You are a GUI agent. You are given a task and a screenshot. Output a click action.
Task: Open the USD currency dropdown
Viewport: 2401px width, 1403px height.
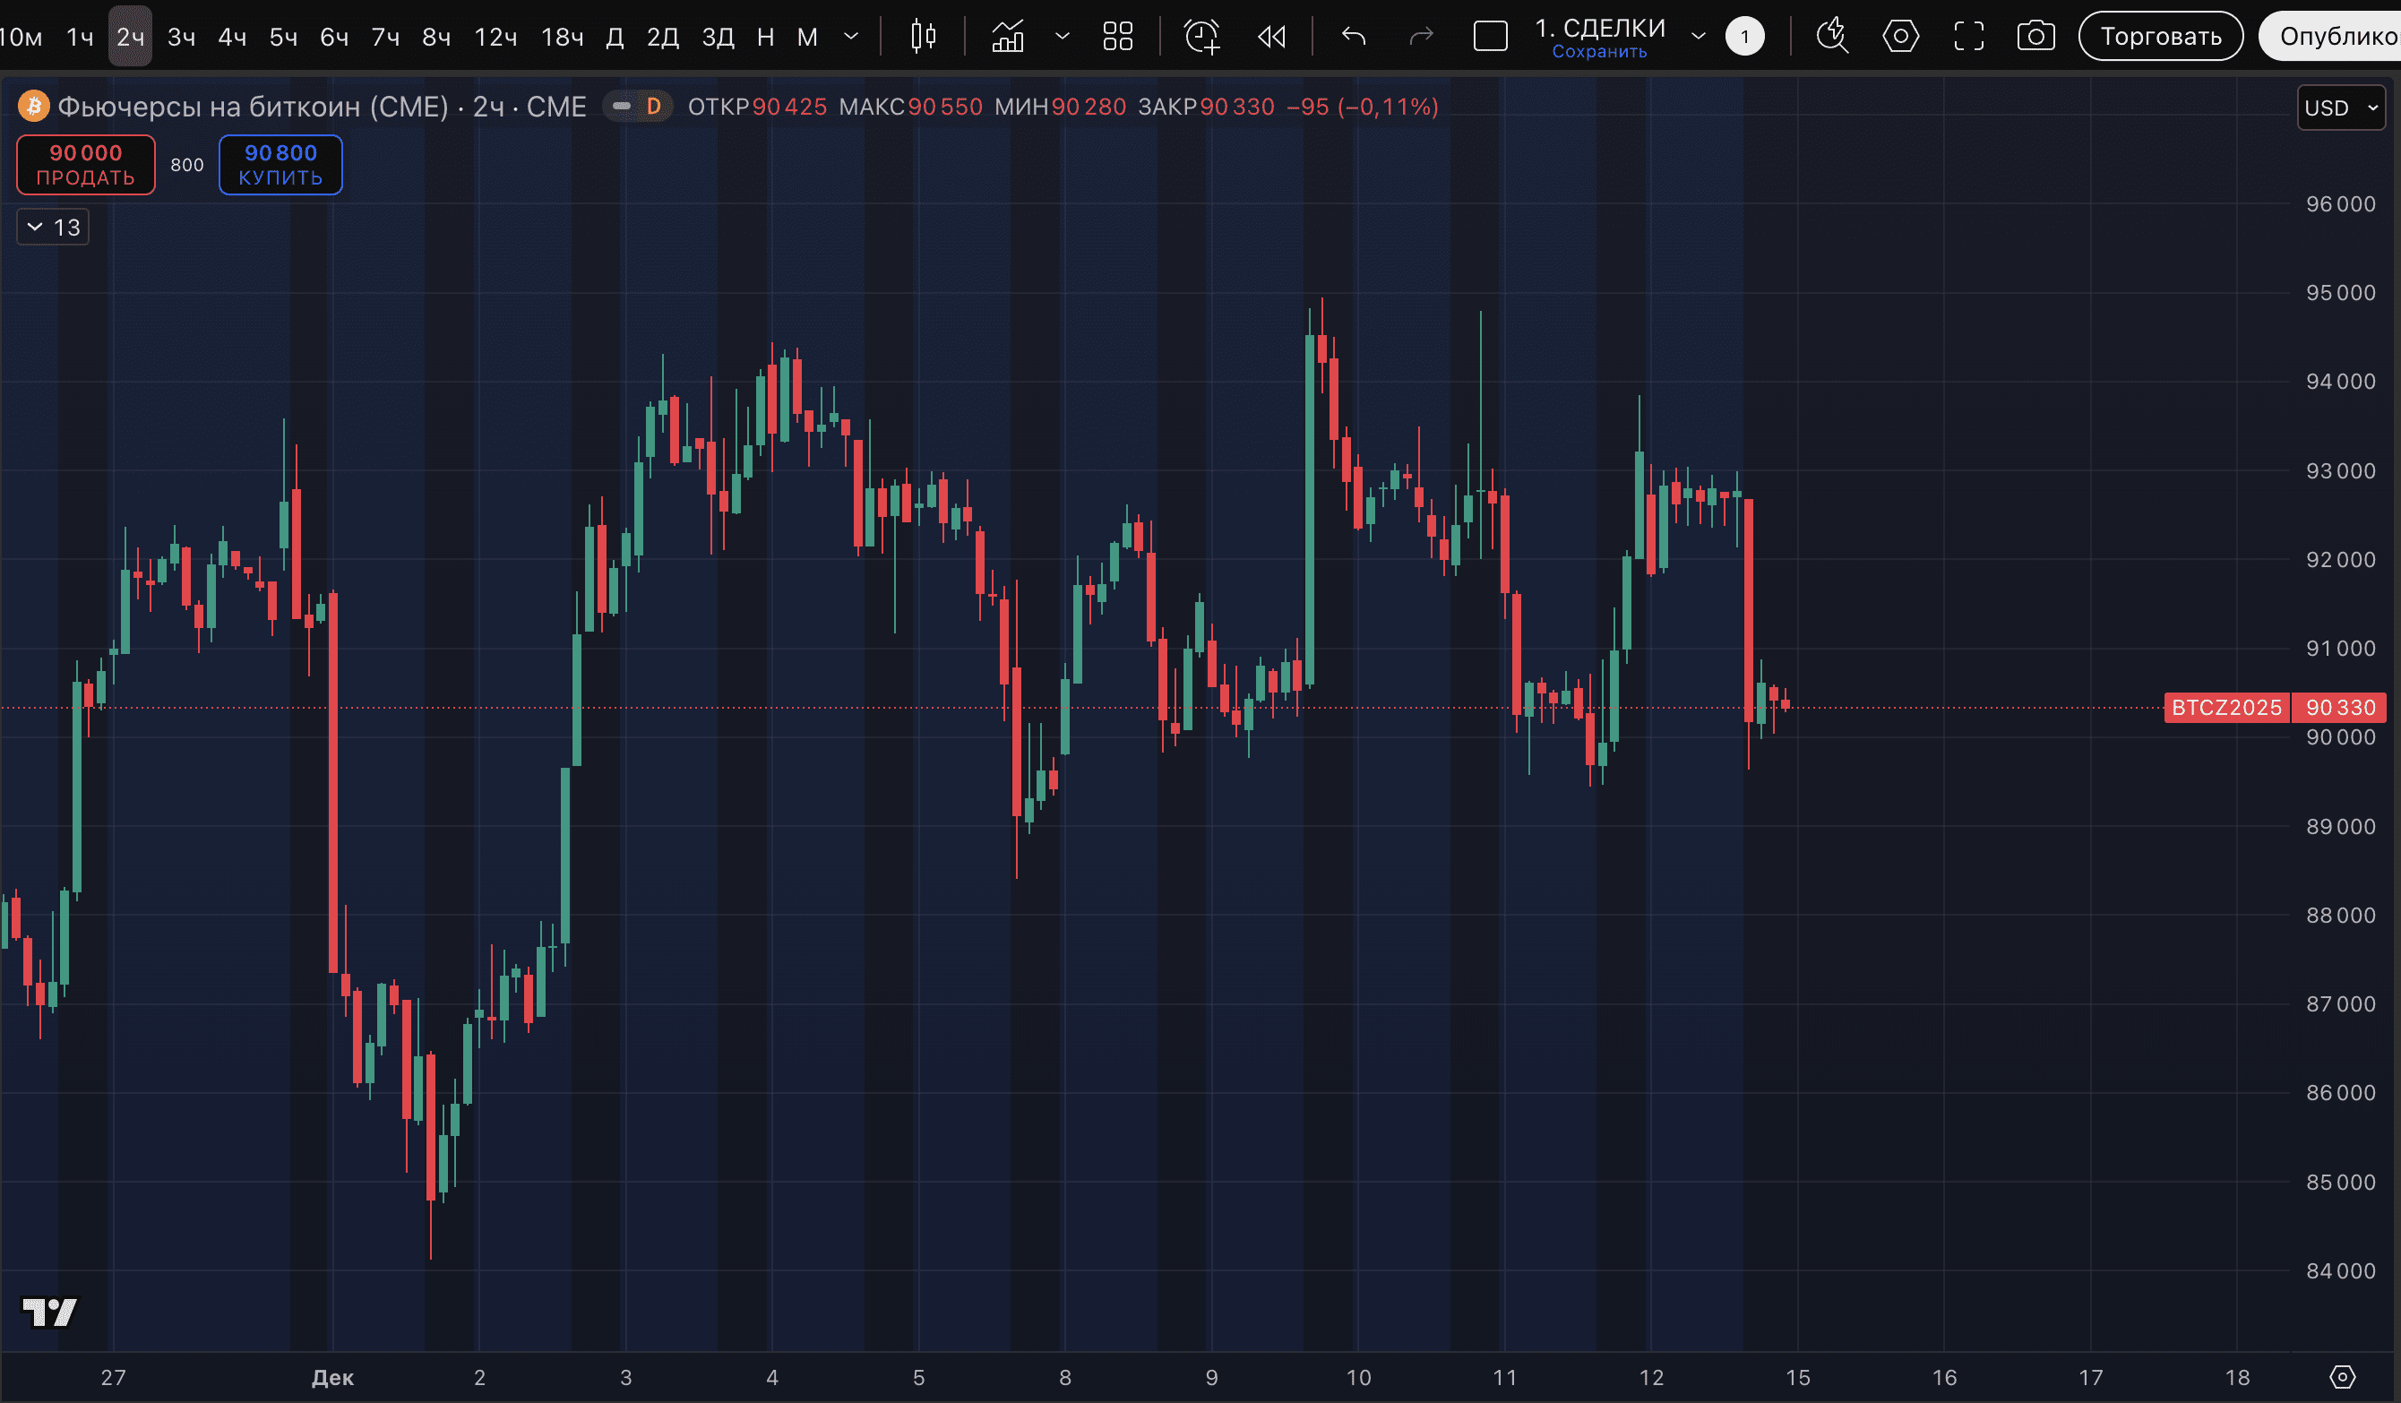point(2340,108)
